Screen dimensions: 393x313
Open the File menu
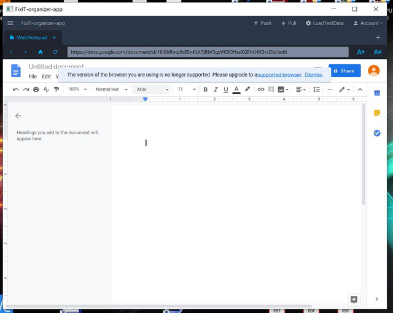click(33, 77)
